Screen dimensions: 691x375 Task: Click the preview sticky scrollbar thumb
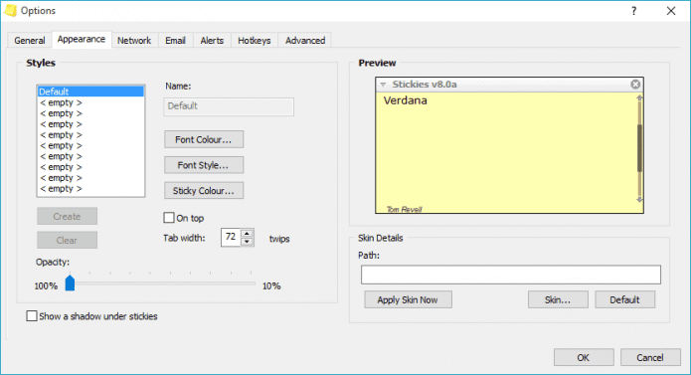point(639,148)
